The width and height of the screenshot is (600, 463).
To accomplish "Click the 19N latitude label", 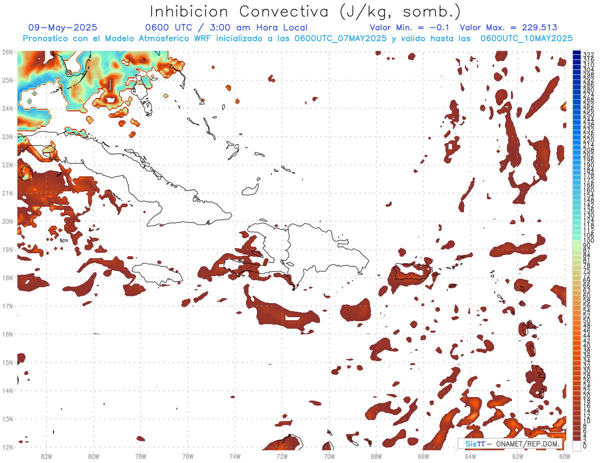I will click(7, 249).
